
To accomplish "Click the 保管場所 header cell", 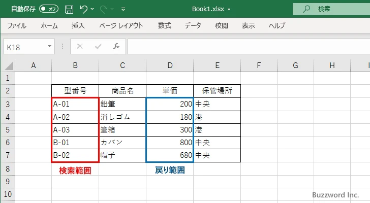I will tap(217, 91).
